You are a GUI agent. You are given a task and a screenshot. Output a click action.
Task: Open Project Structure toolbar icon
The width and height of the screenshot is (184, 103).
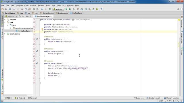(x=82, y=9)
